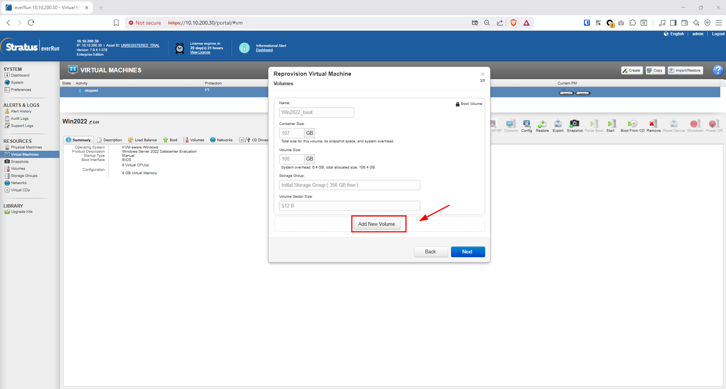This screenshot has height=389, width=726.
Task: Open the View License link
Action: tap(200, 52)
